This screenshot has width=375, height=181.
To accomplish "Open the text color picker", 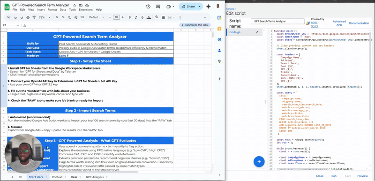I will [x=149, y=17].
